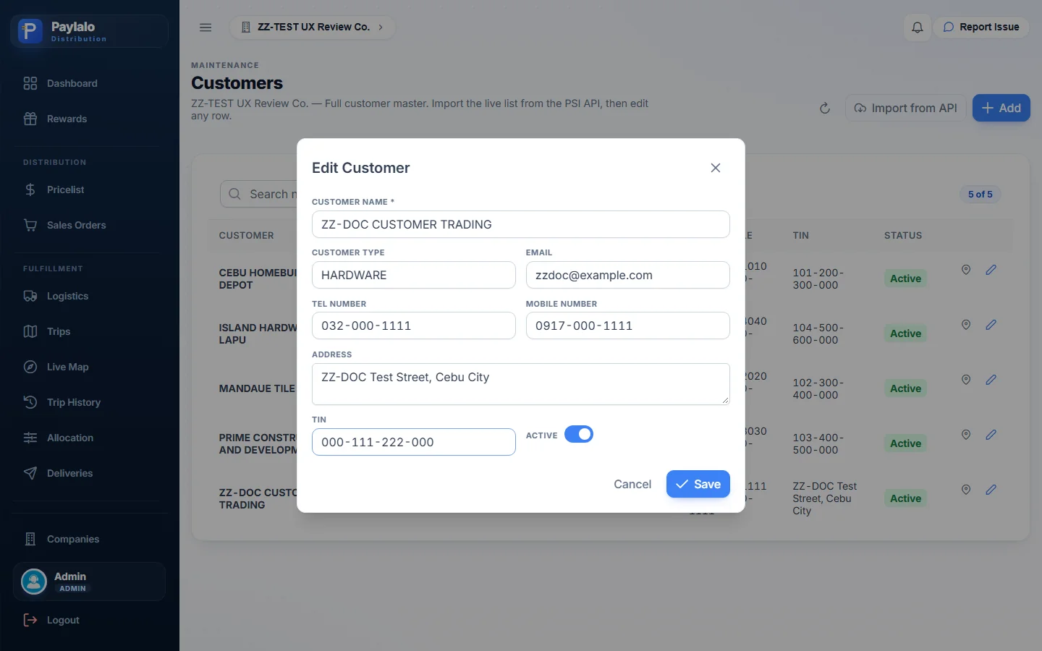Open location pin for ISLAND HARDWARE row
This screenshot has height=651, width=1042.
[x=966, y=325]
